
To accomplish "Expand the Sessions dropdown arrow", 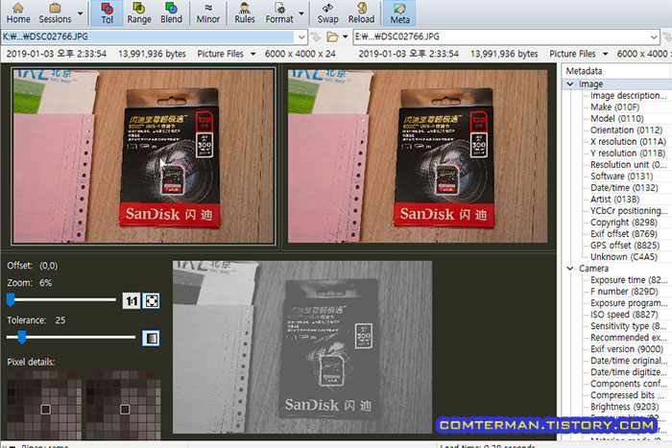I will coord(80,13).
